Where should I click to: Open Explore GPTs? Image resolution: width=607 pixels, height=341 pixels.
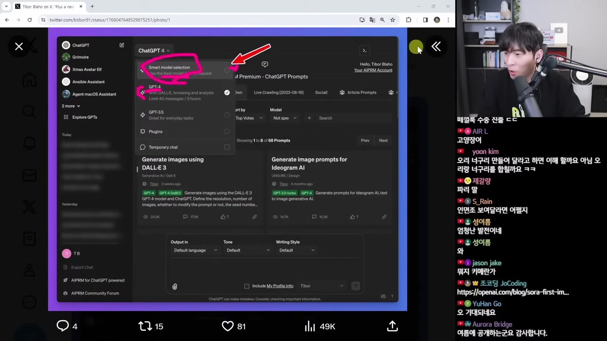pos(84,117)
